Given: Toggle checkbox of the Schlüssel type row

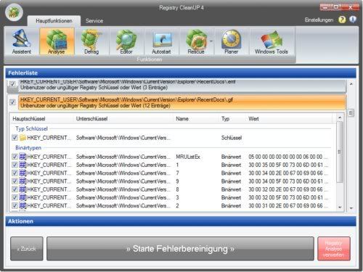Looking at the screenshot, I should coord(15,138).
